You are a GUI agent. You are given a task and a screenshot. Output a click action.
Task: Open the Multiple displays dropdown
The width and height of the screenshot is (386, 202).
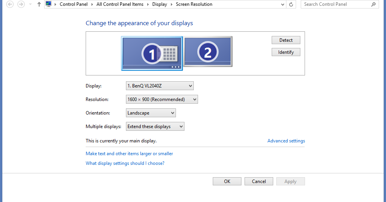pos(155,126)
